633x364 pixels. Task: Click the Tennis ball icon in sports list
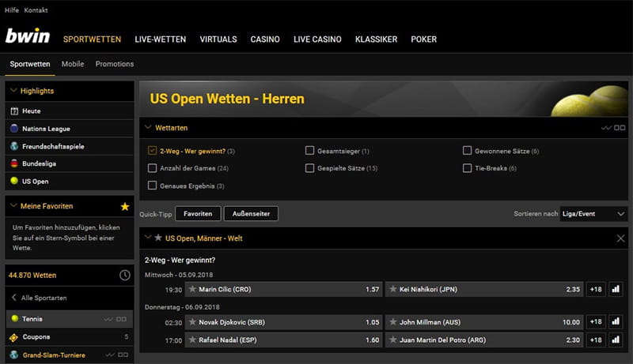coord(15,318)
